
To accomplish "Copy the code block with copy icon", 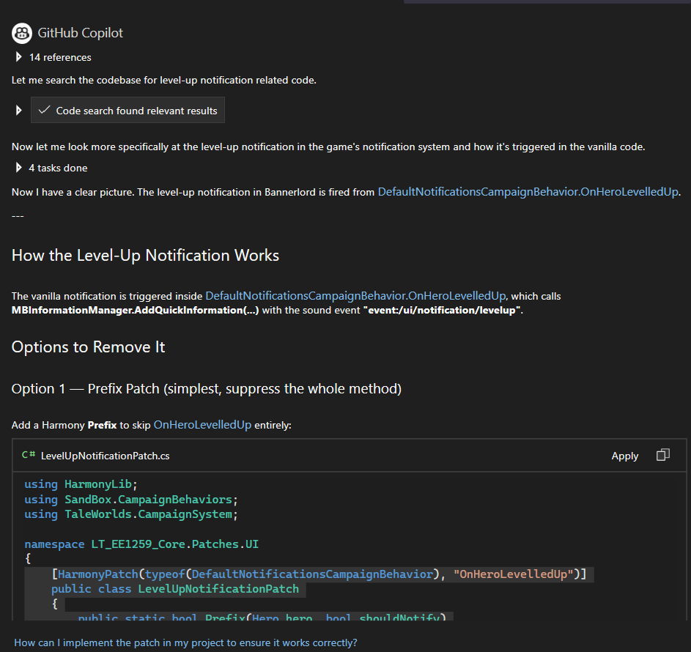I will tap(662, 456).
